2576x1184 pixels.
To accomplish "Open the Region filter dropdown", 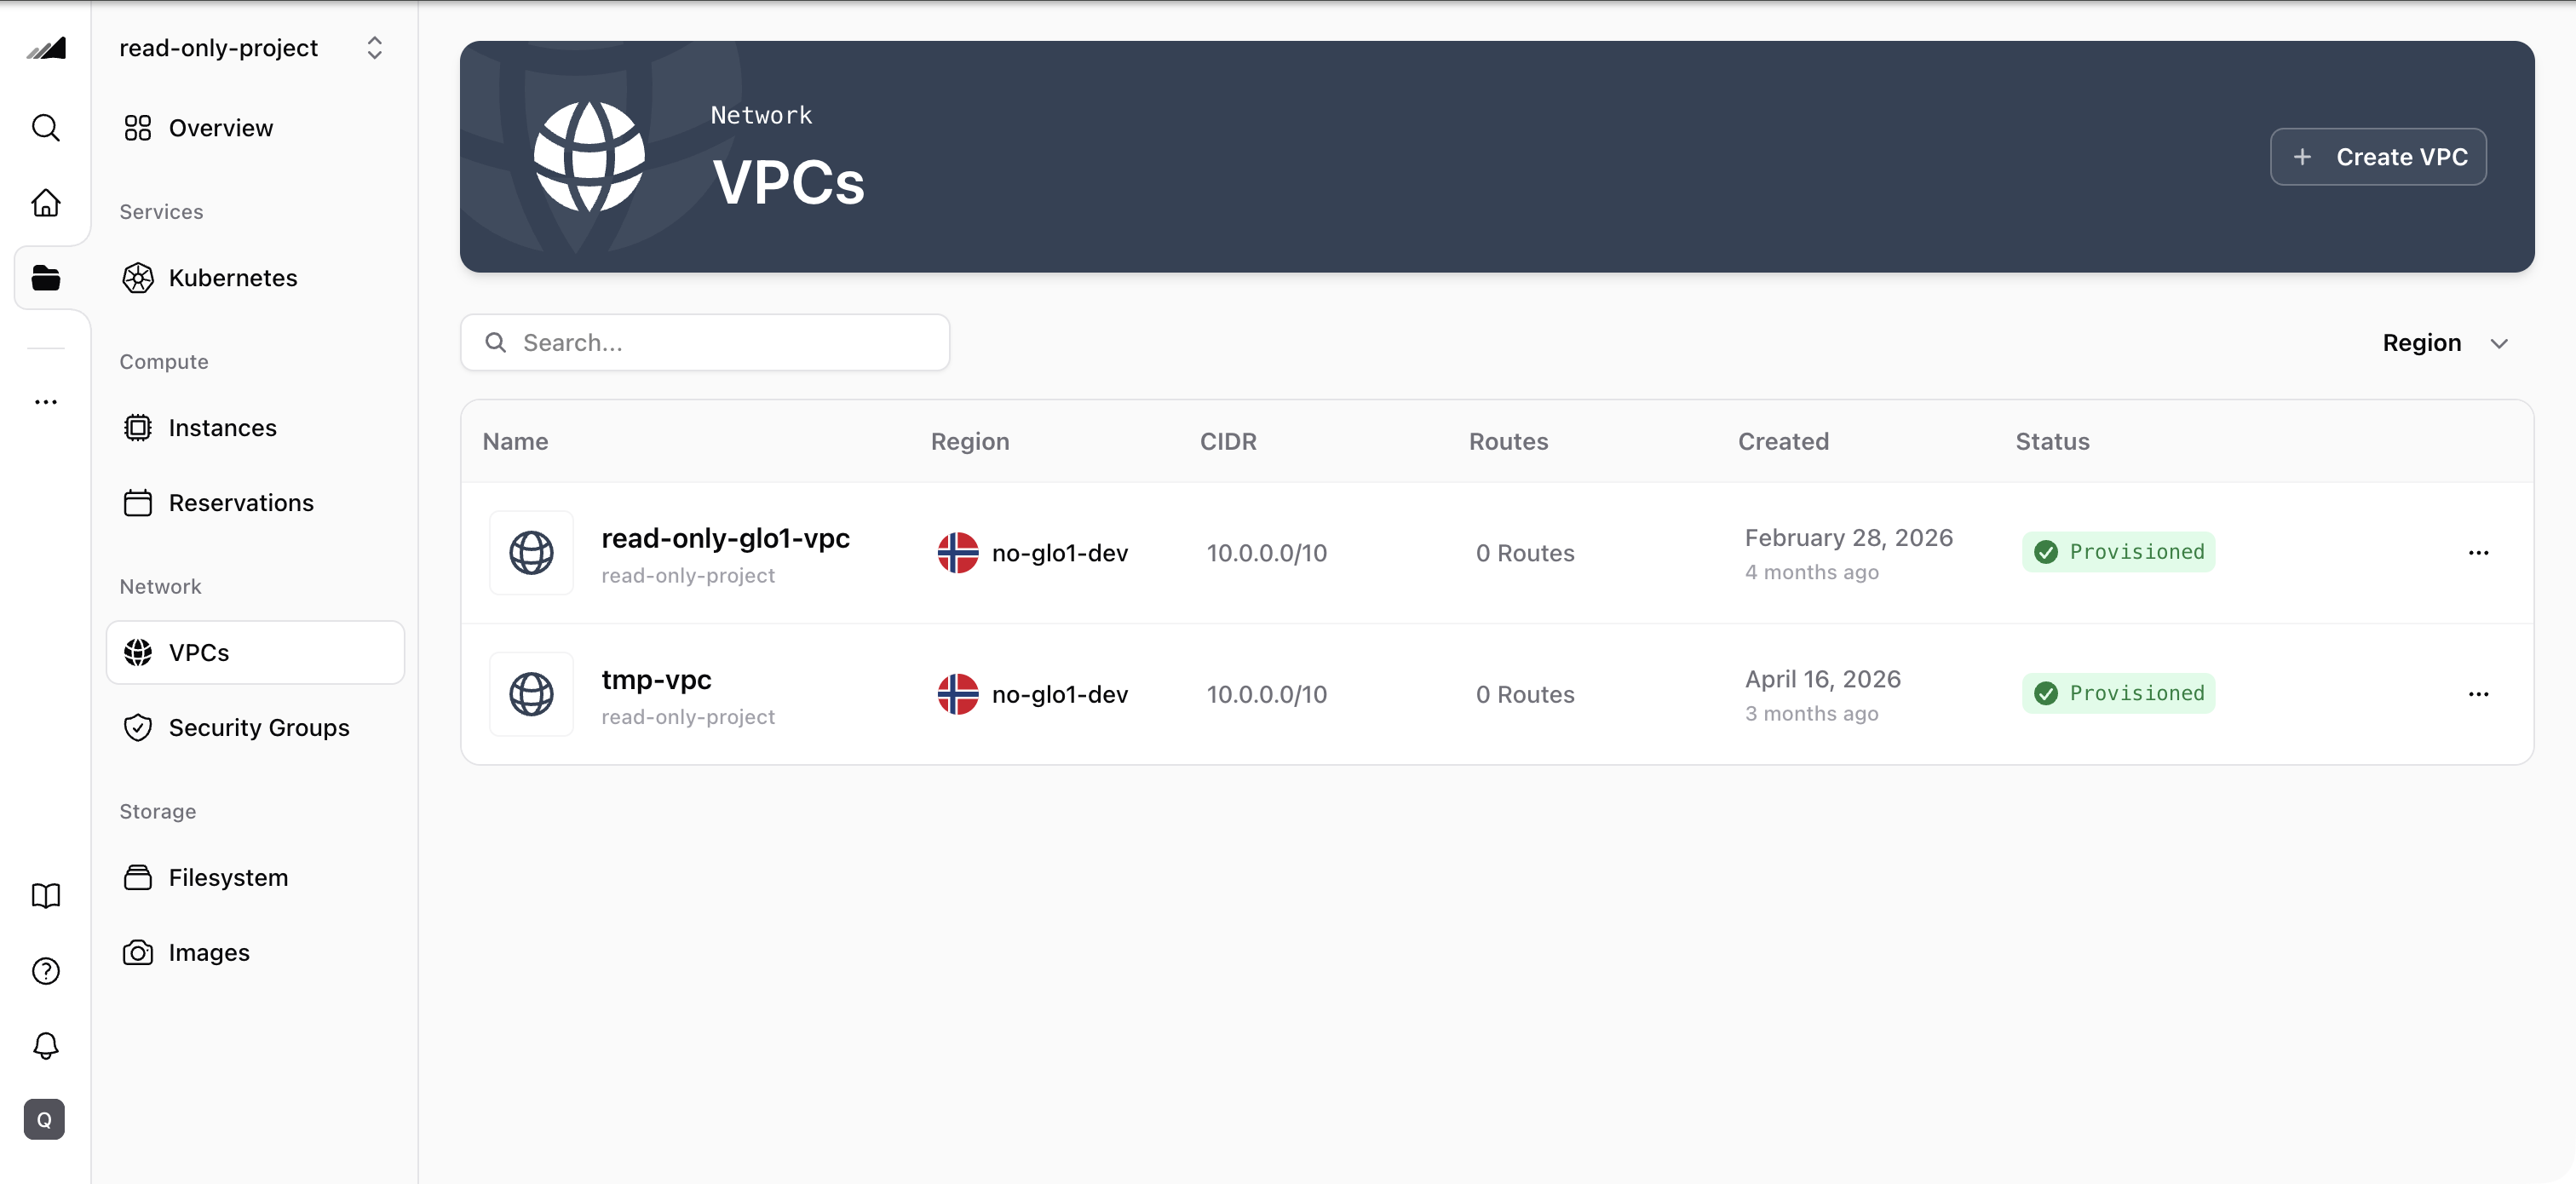I will click(2445, 343).
